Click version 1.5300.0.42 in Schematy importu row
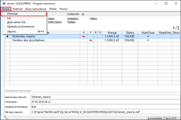 click(x=112, y=36)
